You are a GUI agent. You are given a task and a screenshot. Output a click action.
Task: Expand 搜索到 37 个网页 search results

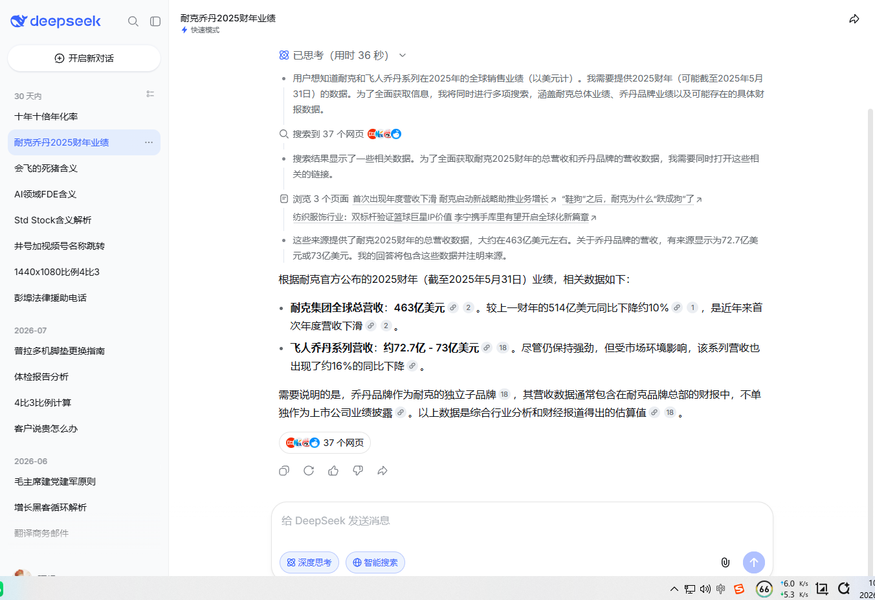(x=340, y=134)
